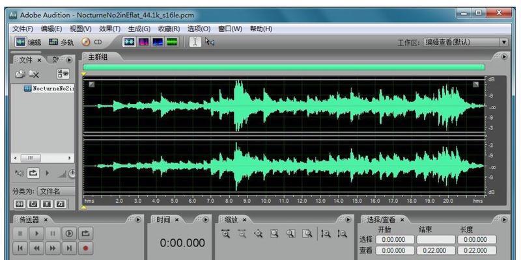
Task: Choose the time selection I-beam tool
Action: coord(195,42)
